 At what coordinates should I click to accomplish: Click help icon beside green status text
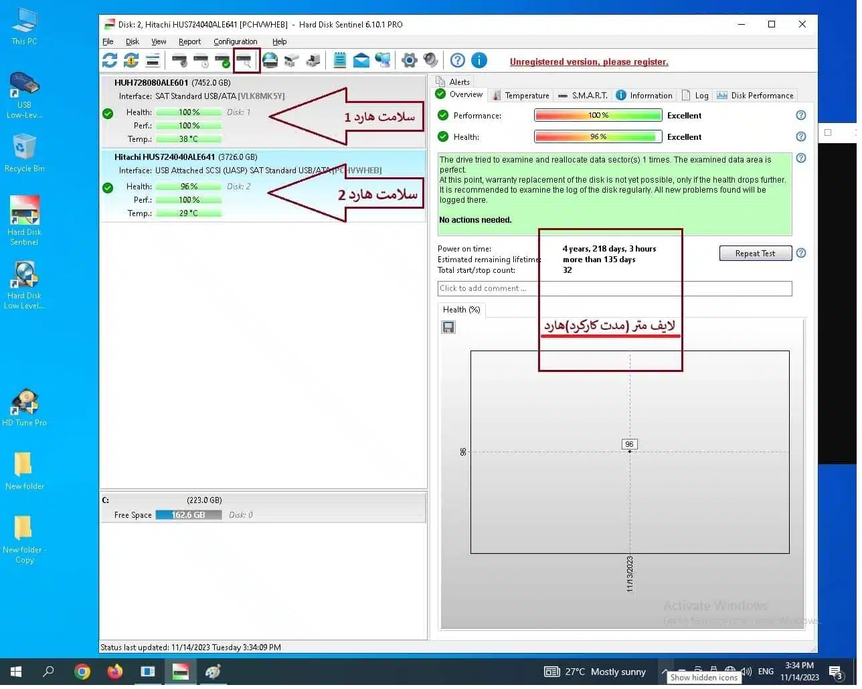click(x=801, y=159)
